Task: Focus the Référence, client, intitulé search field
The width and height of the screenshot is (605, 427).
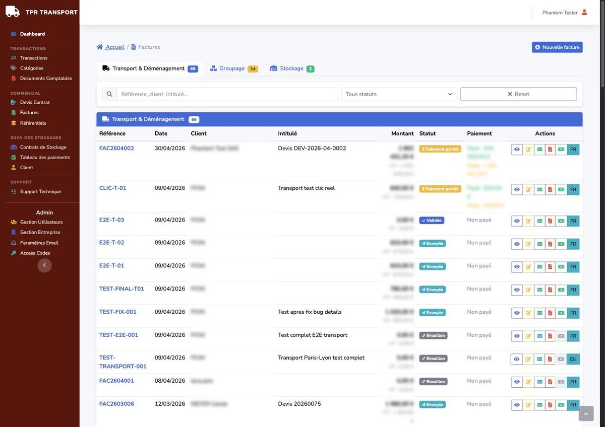Action: click(227, 94)
